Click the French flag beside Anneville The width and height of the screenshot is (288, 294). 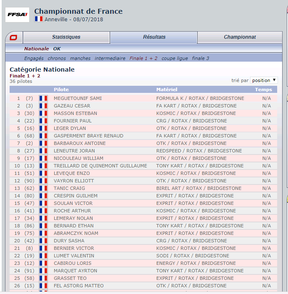pyautogui.click(x=39, y=19)
